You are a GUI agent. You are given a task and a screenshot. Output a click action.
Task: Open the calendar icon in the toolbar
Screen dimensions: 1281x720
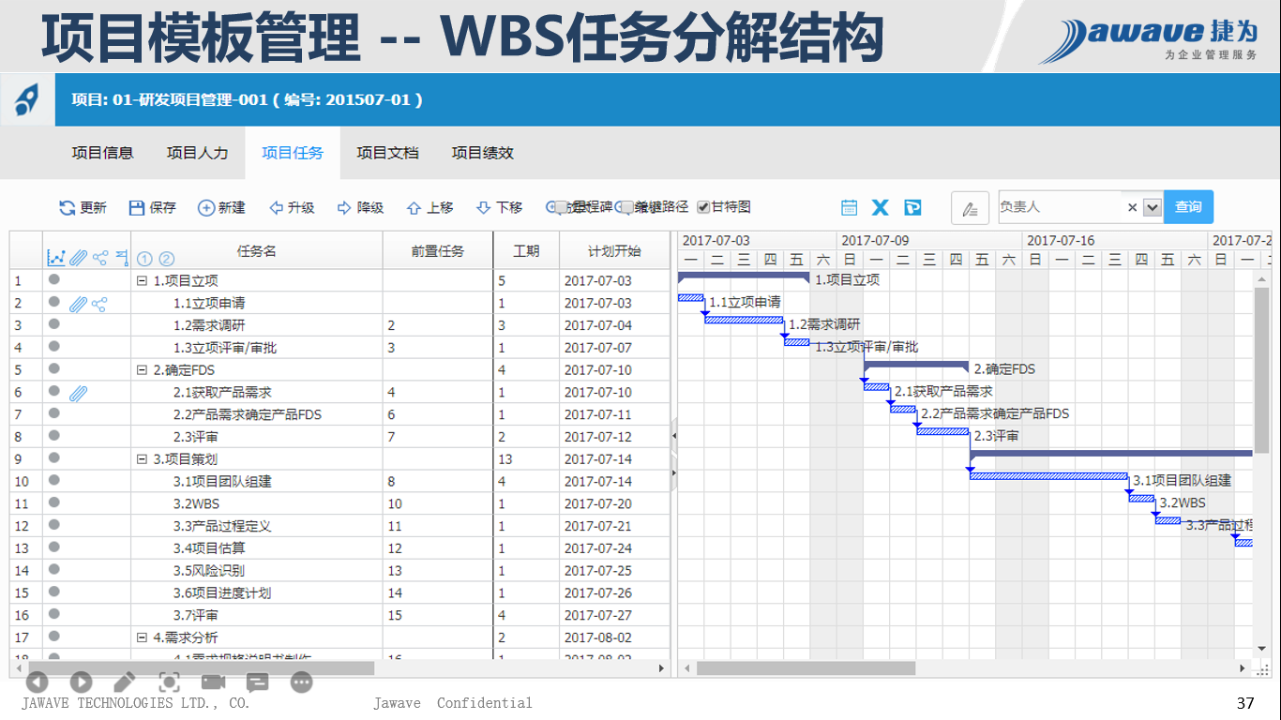tap(849, 207)
